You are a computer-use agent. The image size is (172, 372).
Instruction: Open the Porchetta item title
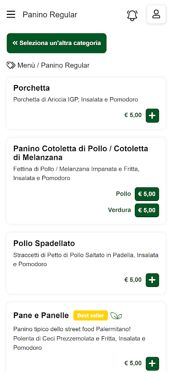click(x=32, y=88)
